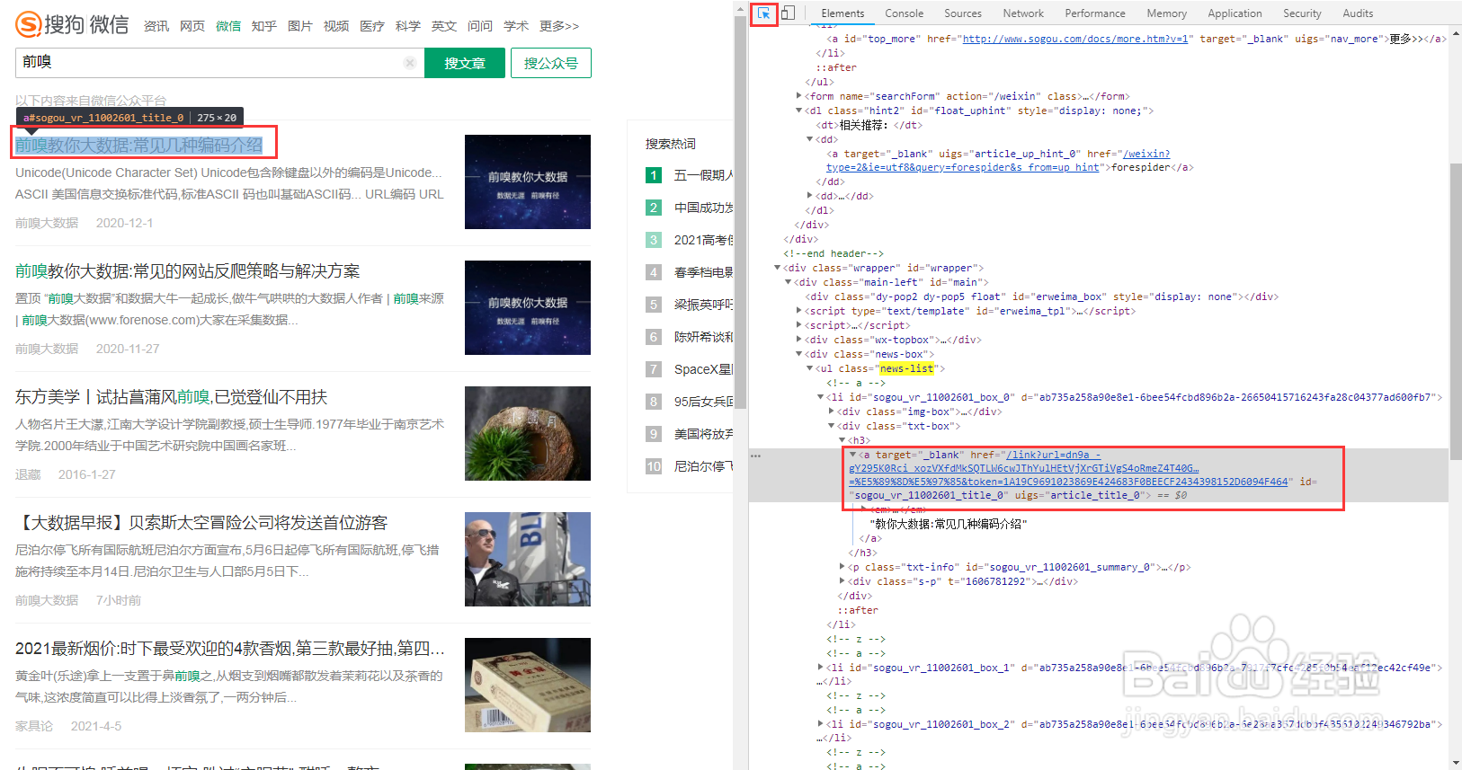
Task: Click thumbnail of the 反爬策略 article
Action: point(528,307)
